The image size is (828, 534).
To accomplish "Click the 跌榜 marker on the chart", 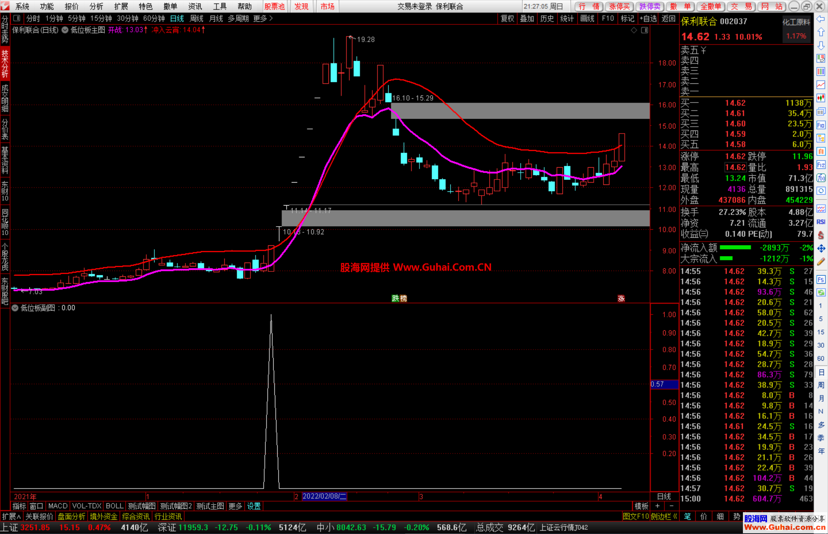I will pyautogui.click(x=399, y=298).
